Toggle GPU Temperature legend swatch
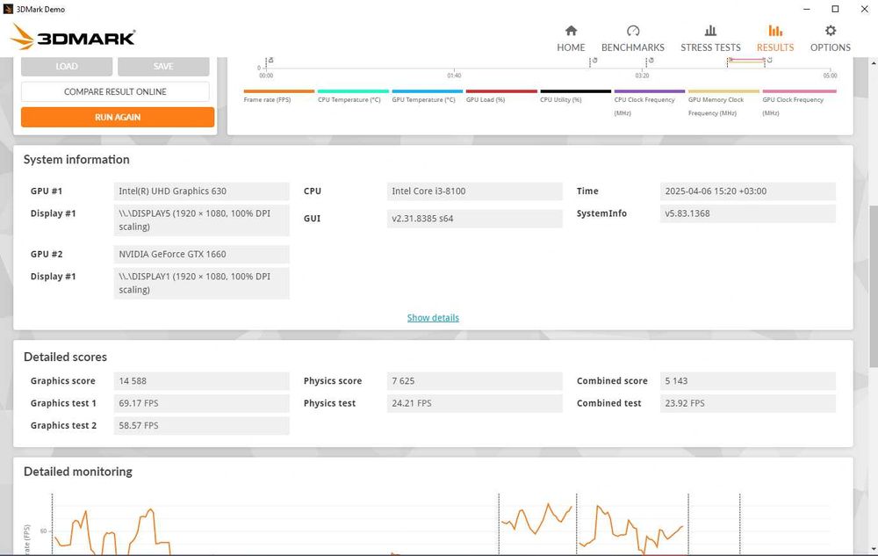878x556 pixels. (x=428, y=91)
